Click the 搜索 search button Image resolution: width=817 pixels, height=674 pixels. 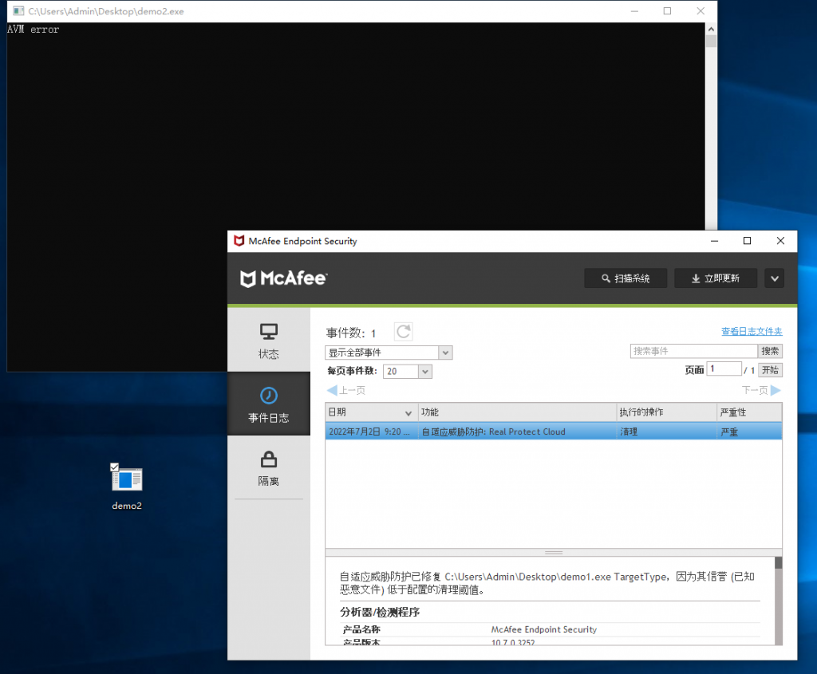click(x=770, y=351)
